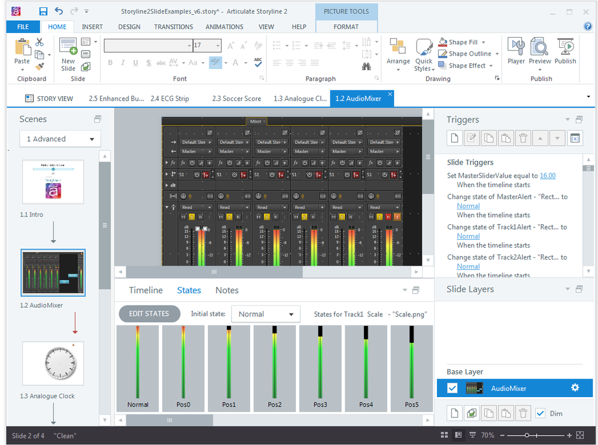Image resolution: width=598 pixels, height=445 pixels.
Task: Click MasterAlert Normal state link
Action: (468, 206)
